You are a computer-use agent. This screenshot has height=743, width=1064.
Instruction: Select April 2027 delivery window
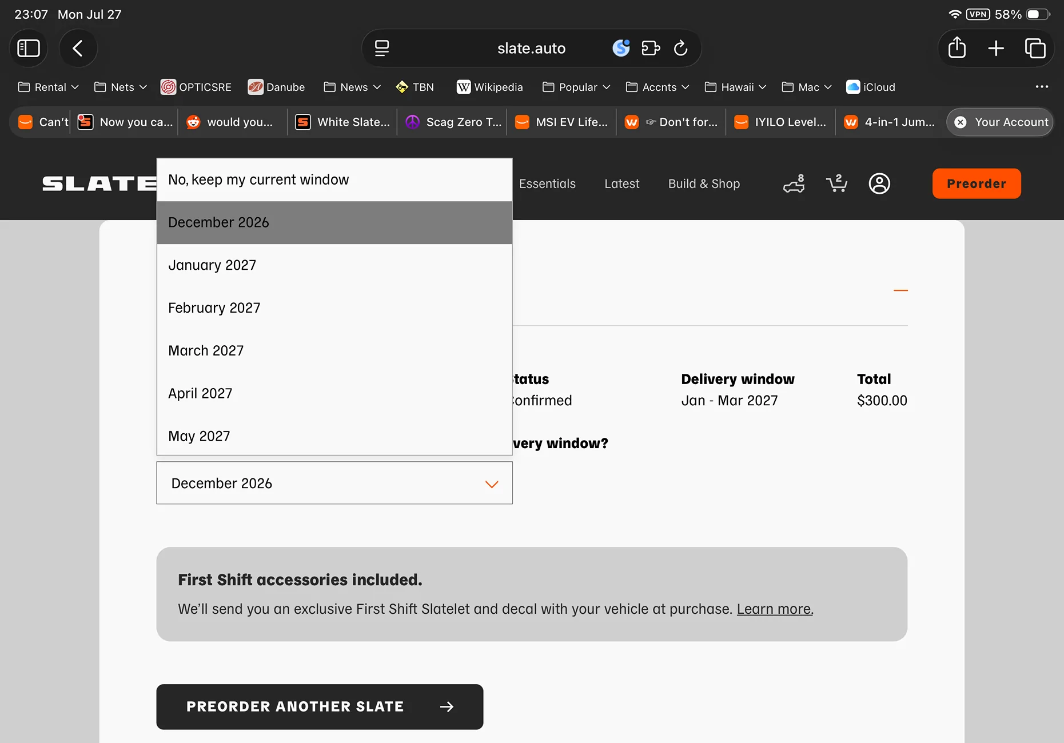tap(334, 394)
